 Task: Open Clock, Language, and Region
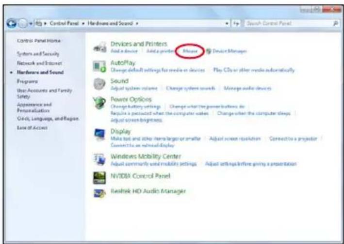[48, 119]
